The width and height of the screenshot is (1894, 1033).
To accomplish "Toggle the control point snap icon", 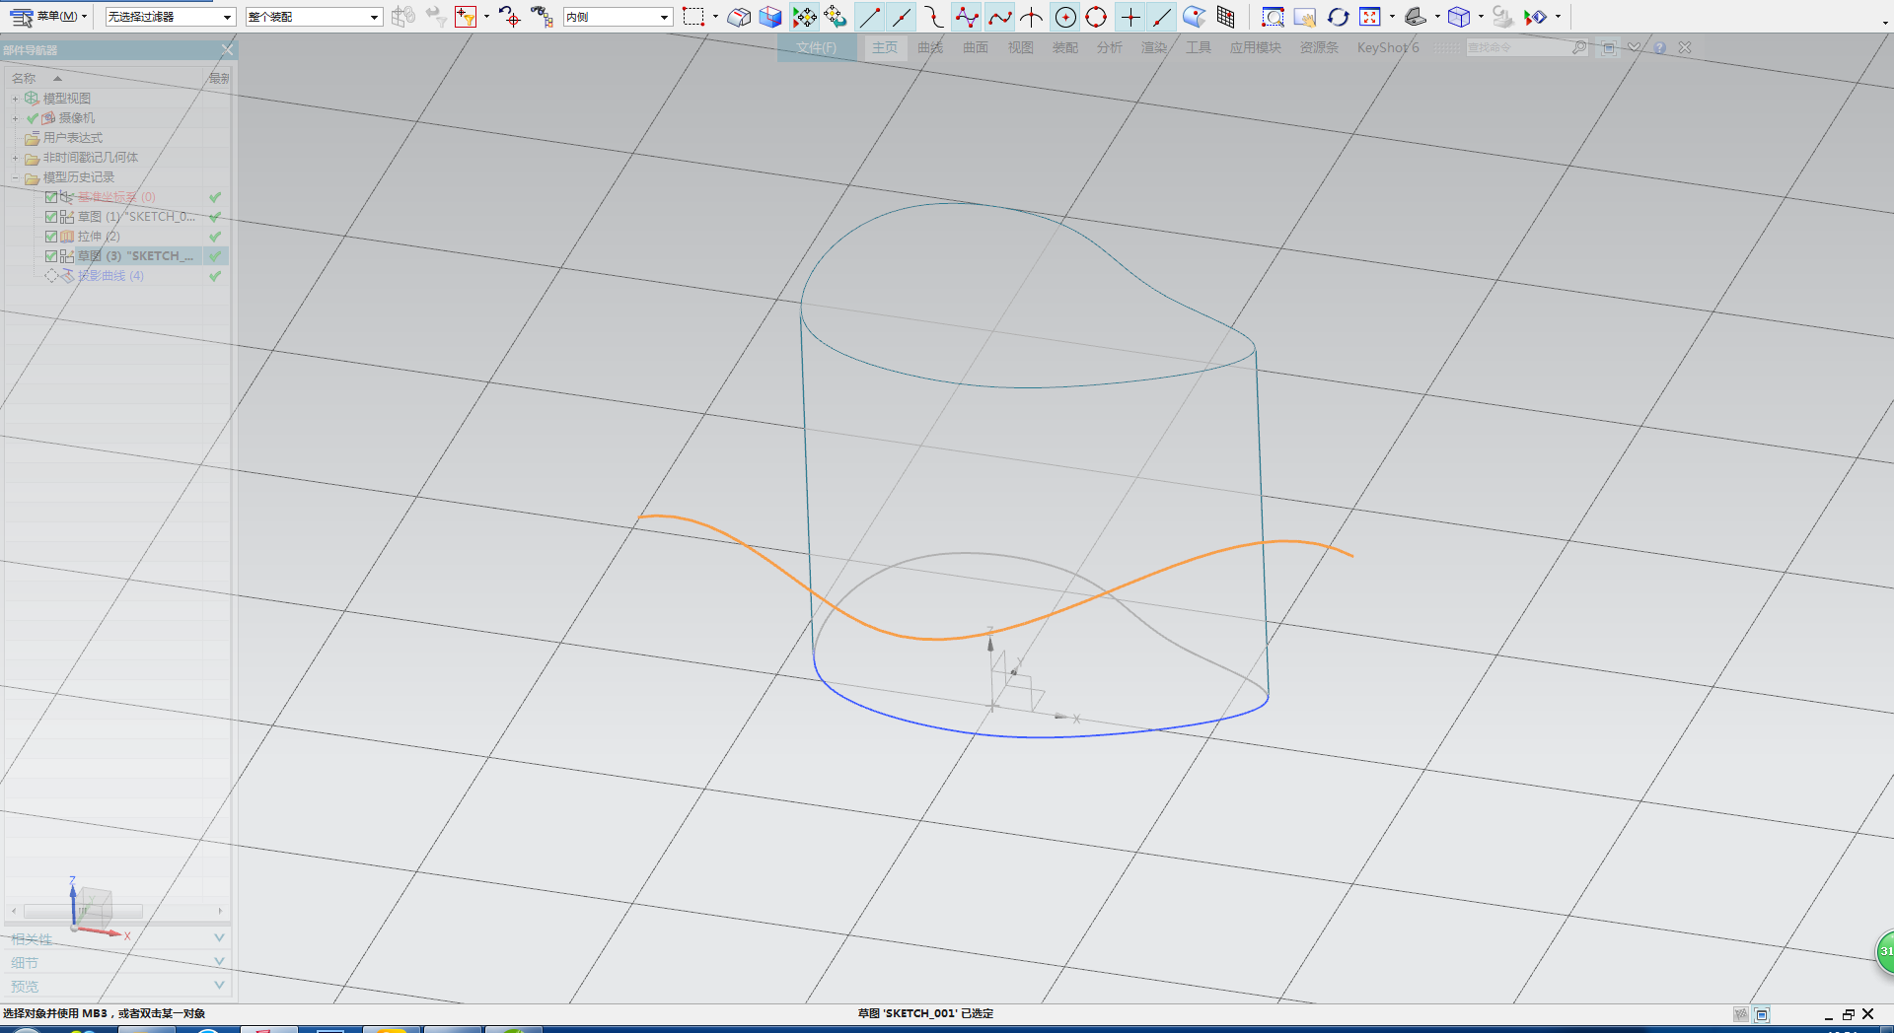I will point(934,17).
